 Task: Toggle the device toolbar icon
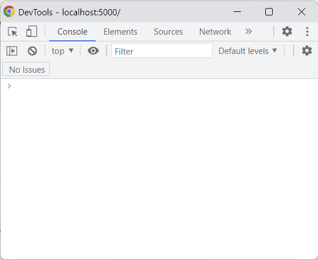pyautogui.click(x=32, y=31)
